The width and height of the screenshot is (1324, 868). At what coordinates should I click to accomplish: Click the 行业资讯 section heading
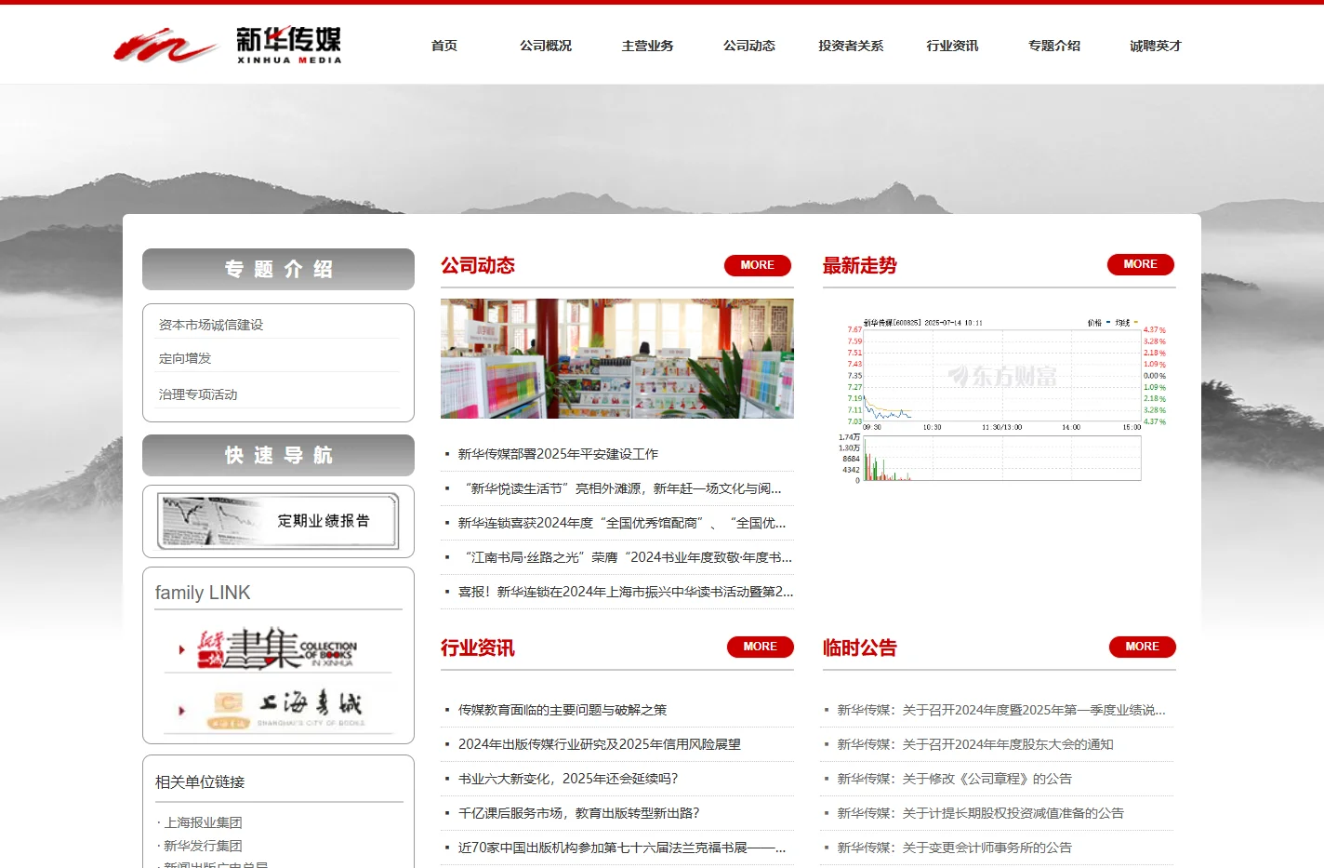click(478, 648)
